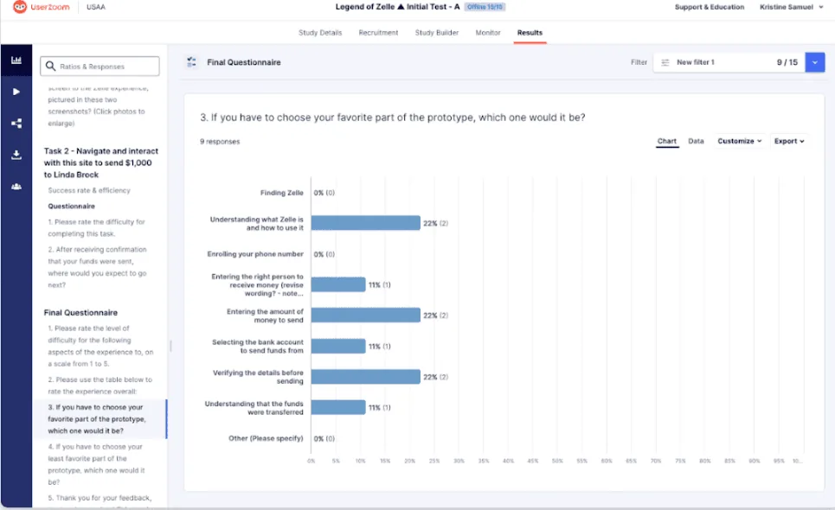The height and width of the screenshot is (510, 835).
Task: Click the Final Questionnaire sidebar heading
Action: point(80,312)
